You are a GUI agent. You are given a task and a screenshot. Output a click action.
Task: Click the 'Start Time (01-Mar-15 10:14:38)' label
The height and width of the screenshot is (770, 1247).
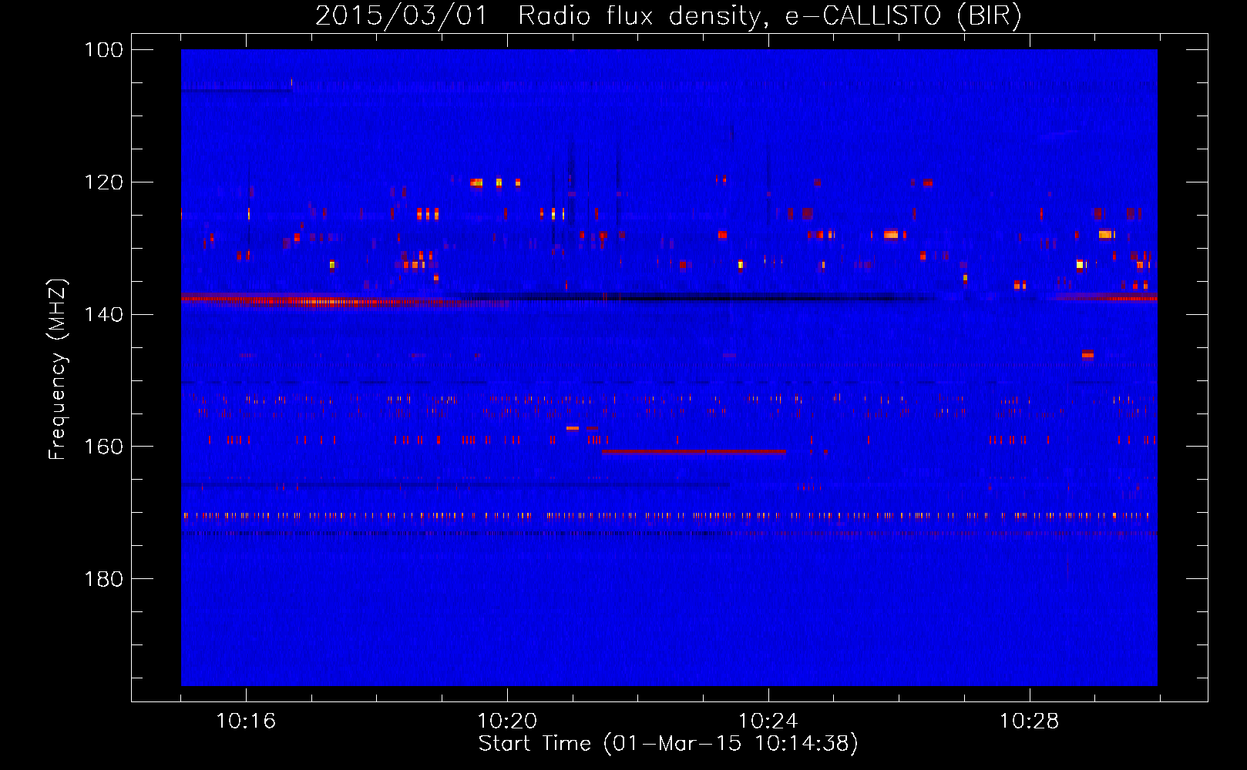(x=668, y=744)
